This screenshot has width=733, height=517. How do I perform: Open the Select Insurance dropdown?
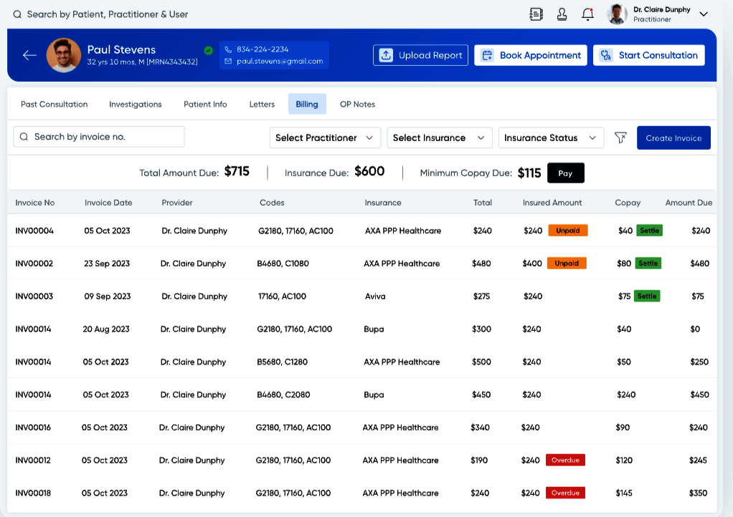(x=439, y=137)
